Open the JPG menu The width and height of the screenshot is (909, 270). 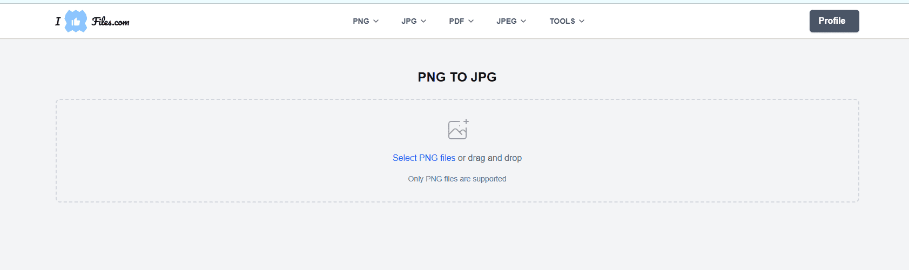(x=409, y=21)
